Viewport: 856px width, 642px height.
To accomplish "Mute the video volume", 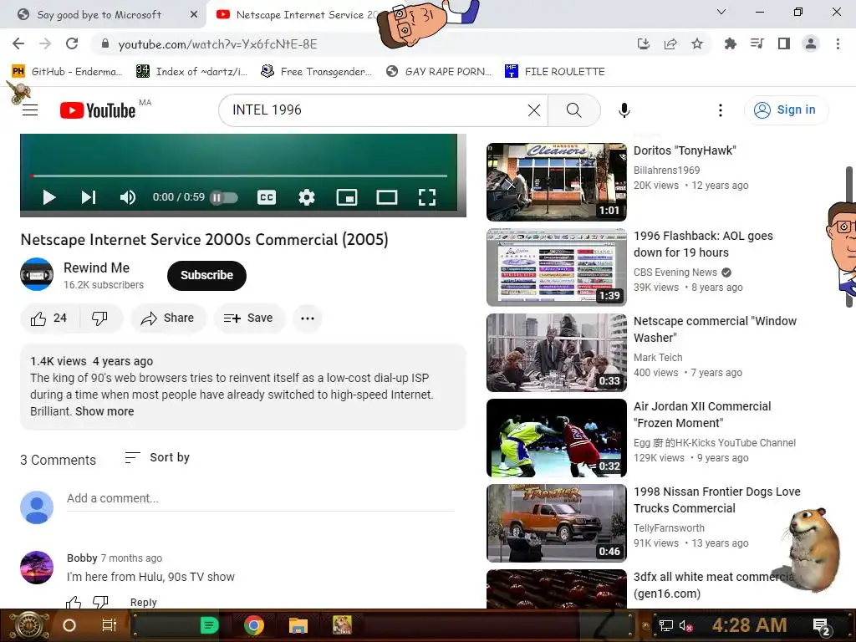I will click(x=128, y=197).
